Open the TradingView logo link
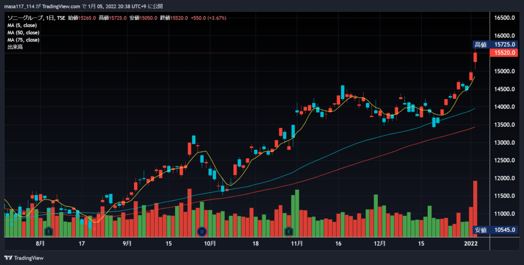The width and height of the screenshot is (524, 265). point(24,258)
